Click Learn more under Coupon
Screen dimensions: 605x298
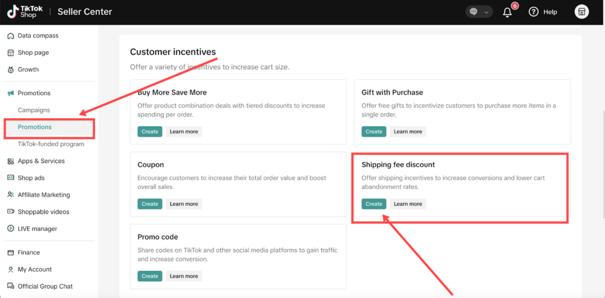coord(184,204)
